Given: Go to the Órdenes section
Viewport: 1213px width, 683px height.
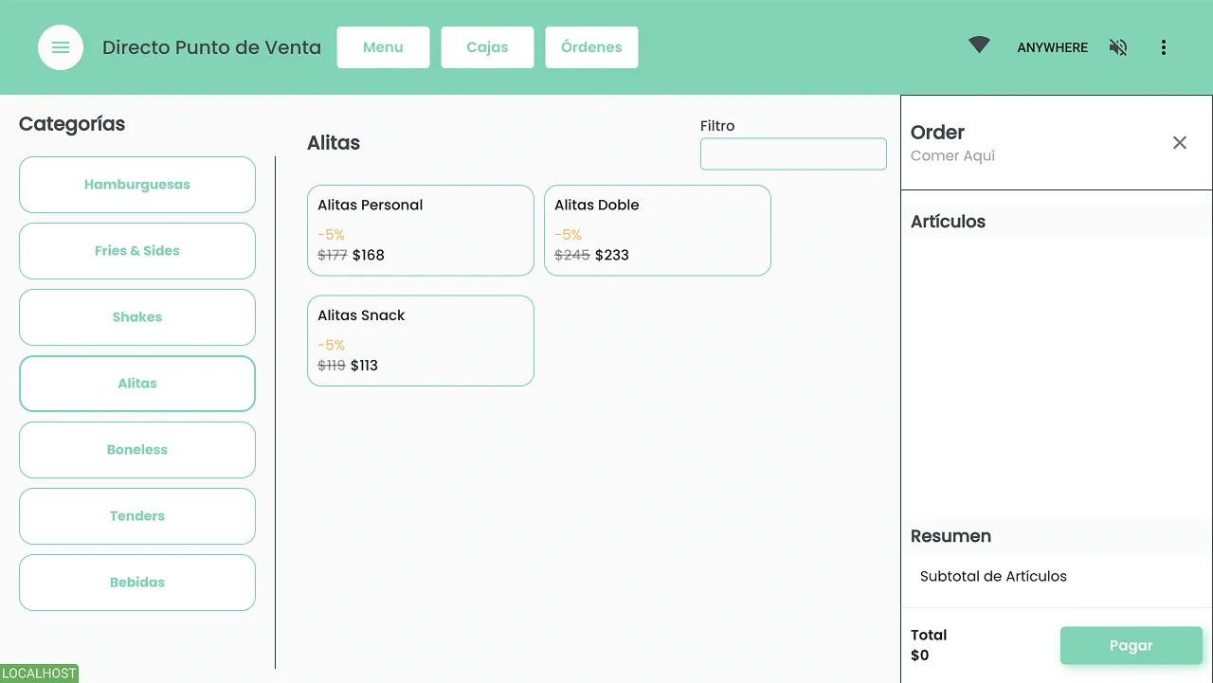Looking at the screenshot, I should click(591, 47).
